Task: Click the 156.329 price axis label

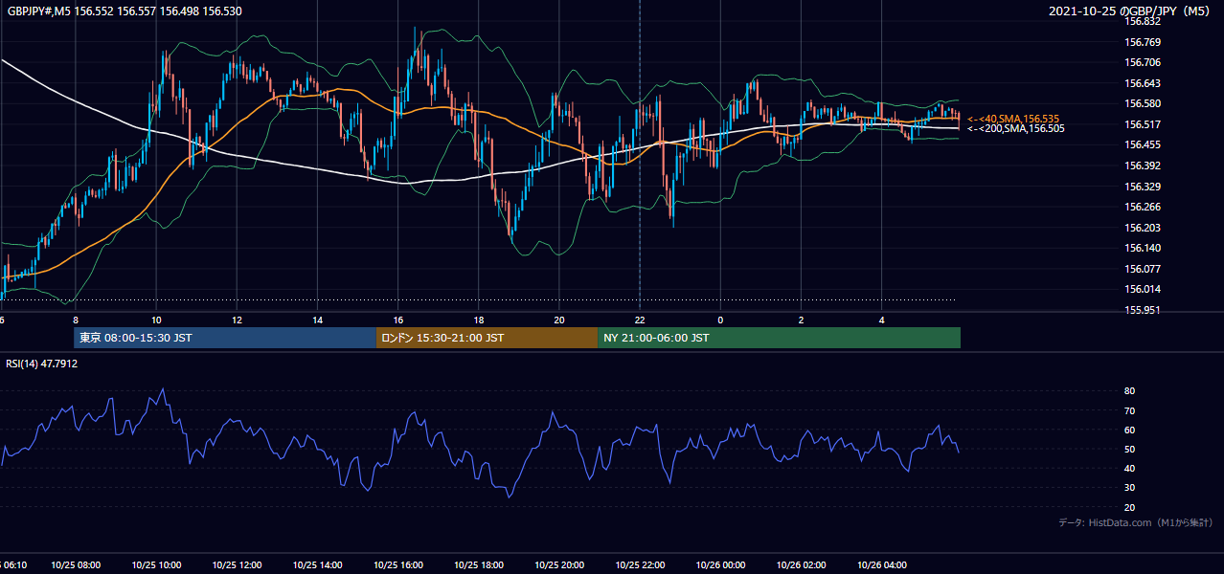Action: pos(1143,187)
